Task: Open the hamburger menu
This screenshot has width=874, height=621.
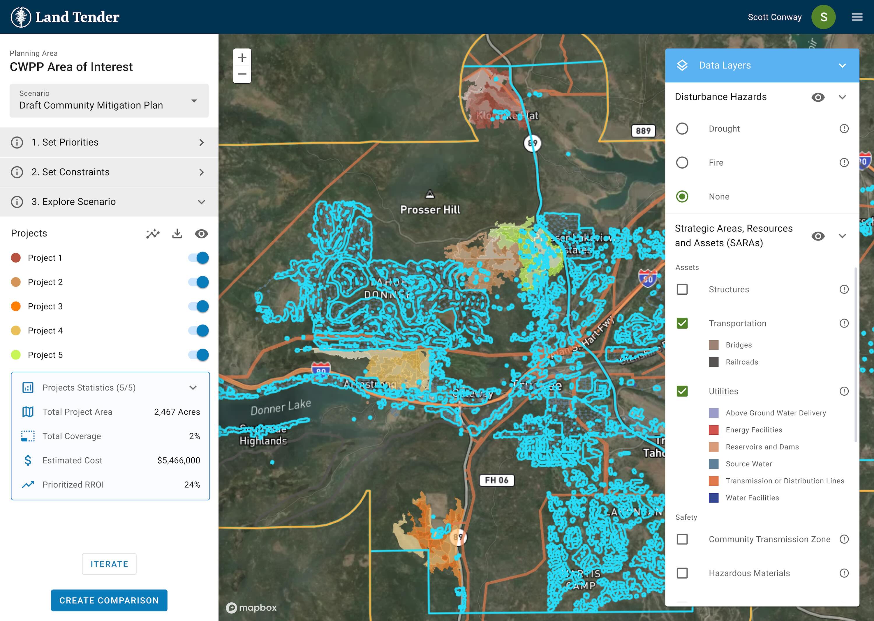Action: click(x=857, y=17)
